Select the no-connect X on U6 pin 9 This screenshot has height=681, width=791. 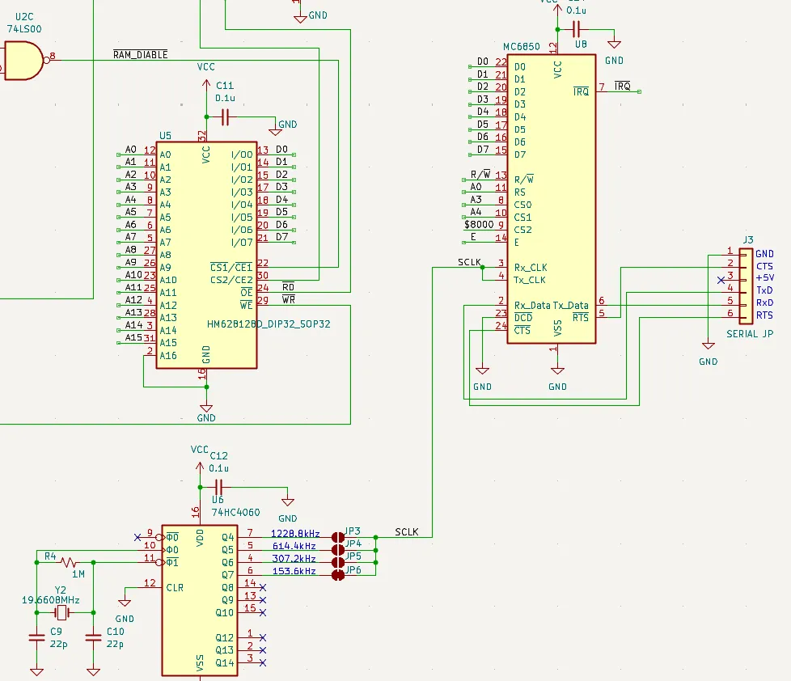pos(137,537)
